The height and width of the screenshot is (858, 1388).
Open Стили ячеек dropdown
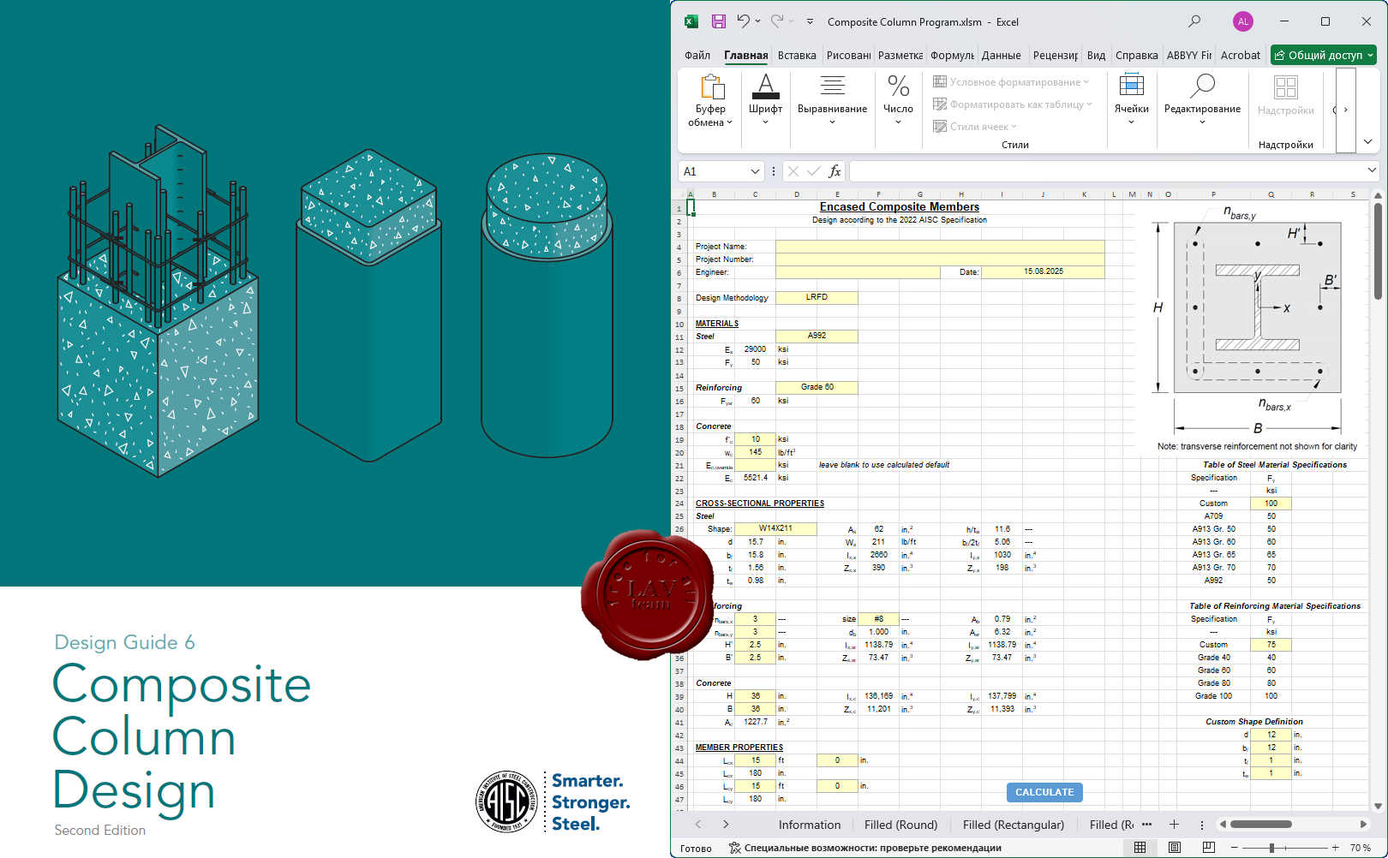(975, 127)
